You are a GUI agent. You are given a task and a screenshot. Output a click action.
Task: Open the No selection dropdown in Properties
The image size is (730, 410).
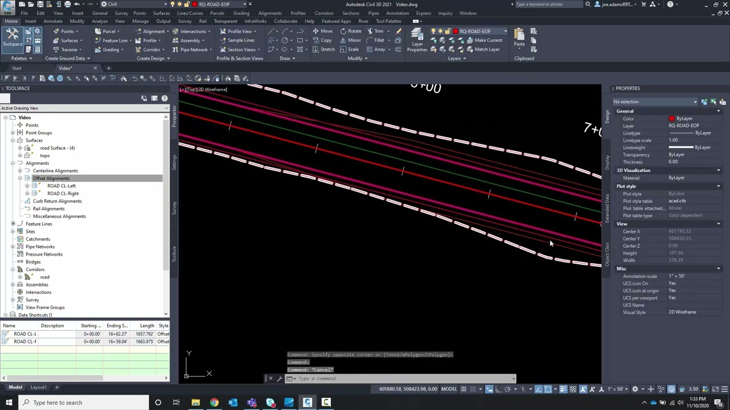(x=655, y=102)
